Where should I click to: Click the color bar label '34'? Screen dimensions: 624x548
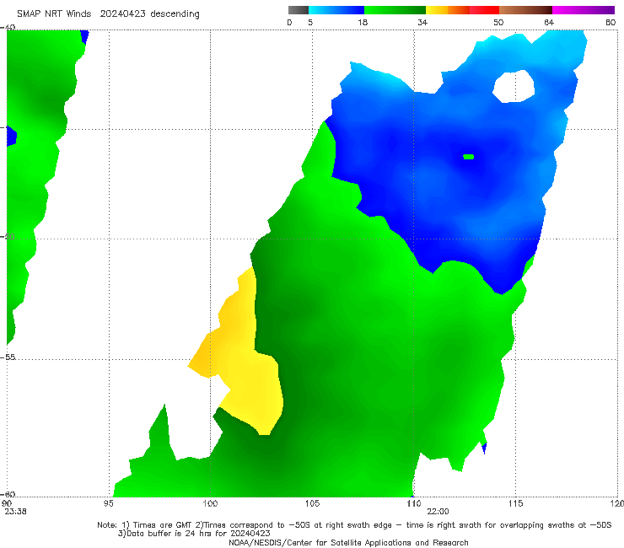[x=422, y=22]
